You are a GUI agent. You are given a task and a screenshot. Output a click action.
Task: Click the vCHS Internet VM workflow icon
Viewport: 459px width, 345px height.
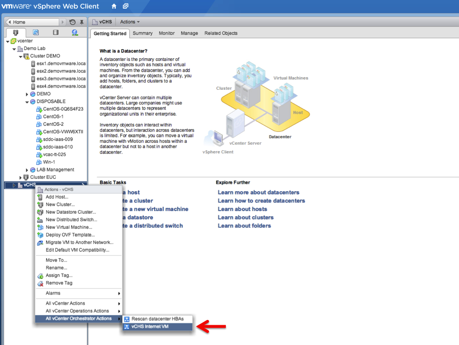tap(127, 327)
